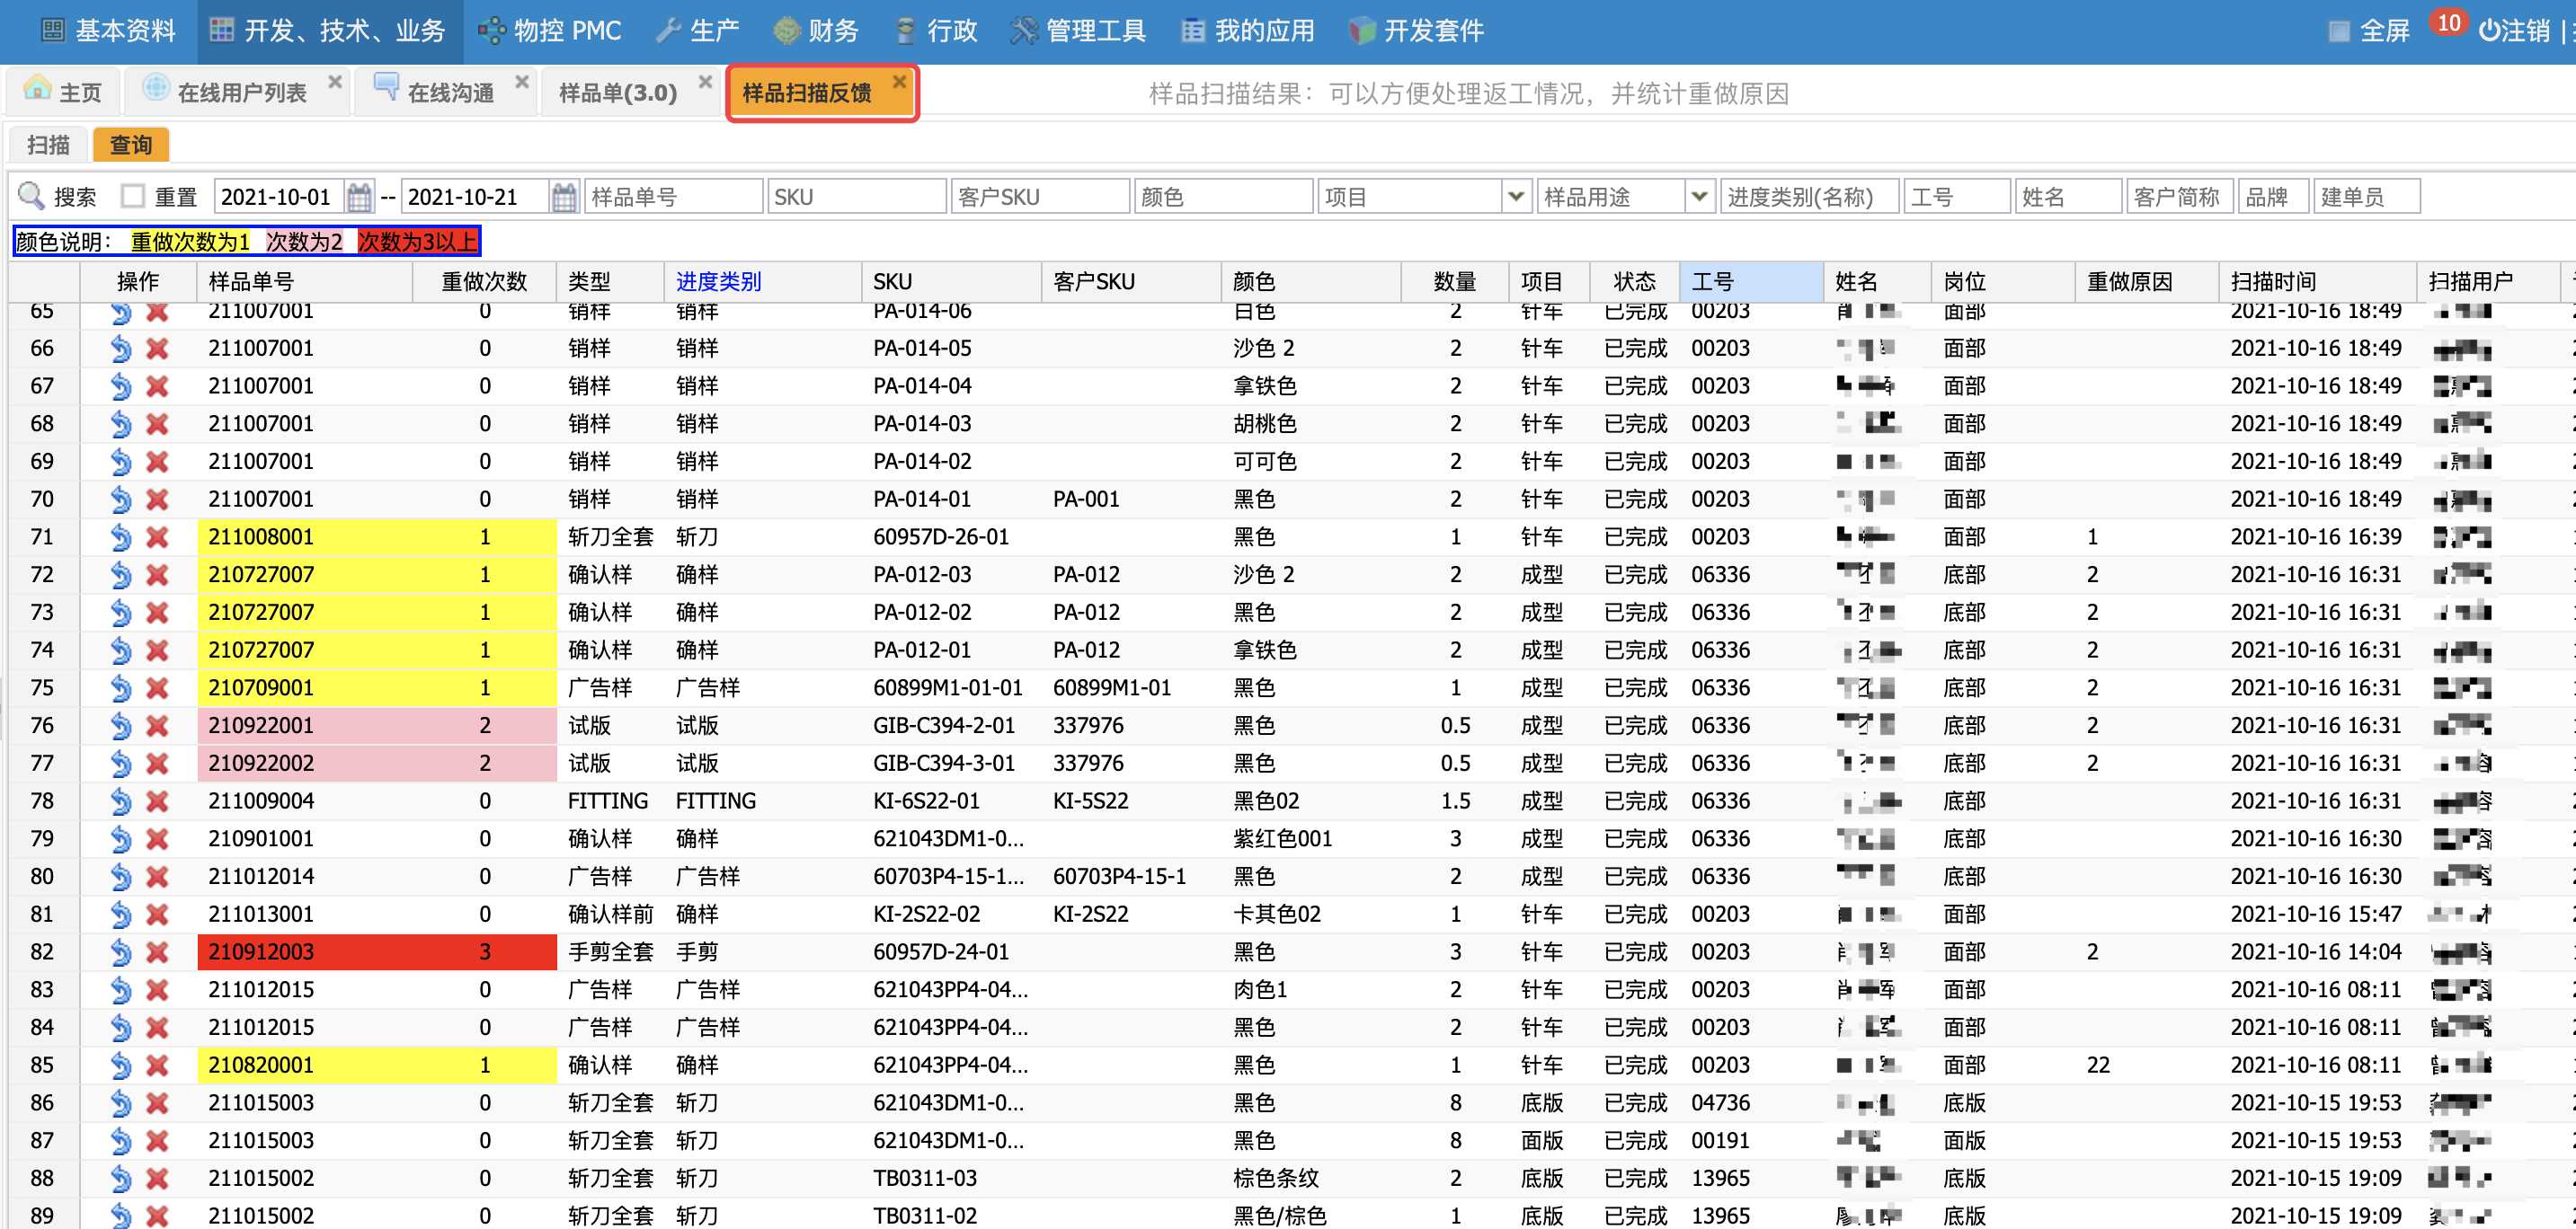Toggle the 重置 checkbox

click(x=133, y=196)
